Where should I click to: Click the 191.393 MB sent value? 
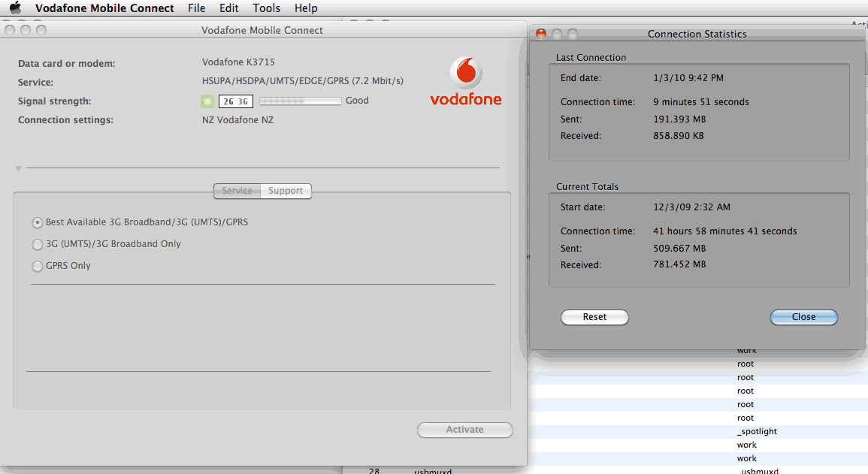point(679,119)
